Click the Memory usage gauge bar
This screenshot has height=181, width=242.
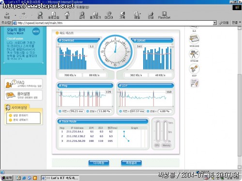[x=165, y=131]
